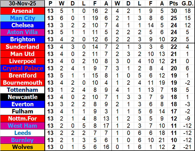Click the Sunderland team cell
195x151 pixels.
tap(23, 47)
